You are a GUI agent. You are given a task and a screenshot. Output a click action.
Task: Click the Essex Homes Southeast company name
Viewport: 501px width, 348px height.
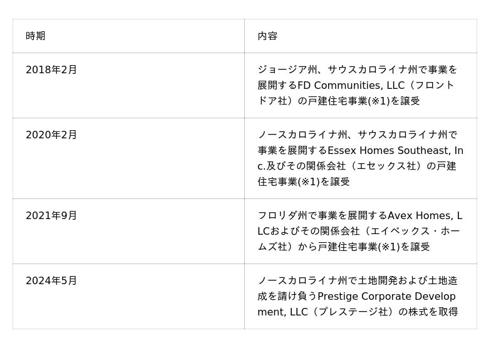(x=388, y=151)
